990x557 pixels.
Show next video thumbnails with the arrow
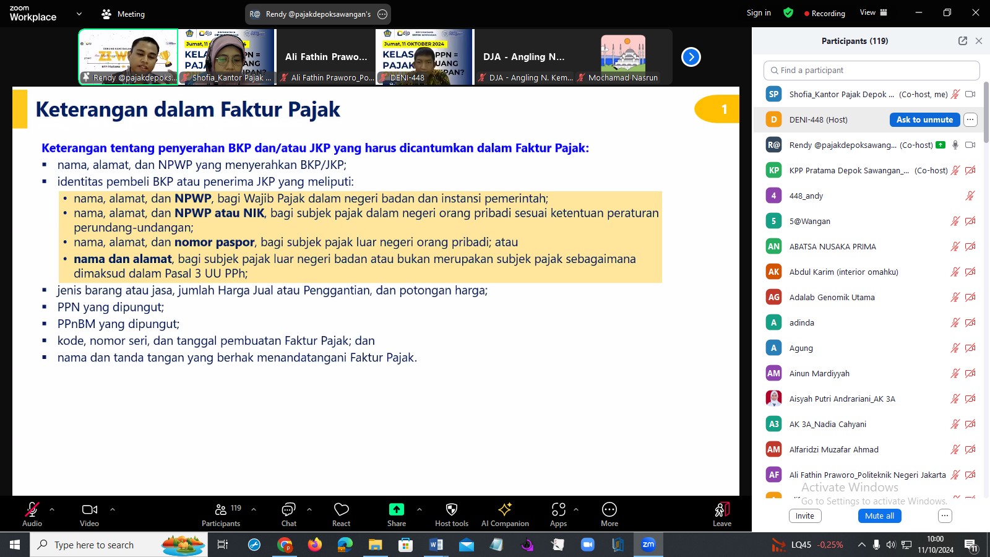pos(691,57)
